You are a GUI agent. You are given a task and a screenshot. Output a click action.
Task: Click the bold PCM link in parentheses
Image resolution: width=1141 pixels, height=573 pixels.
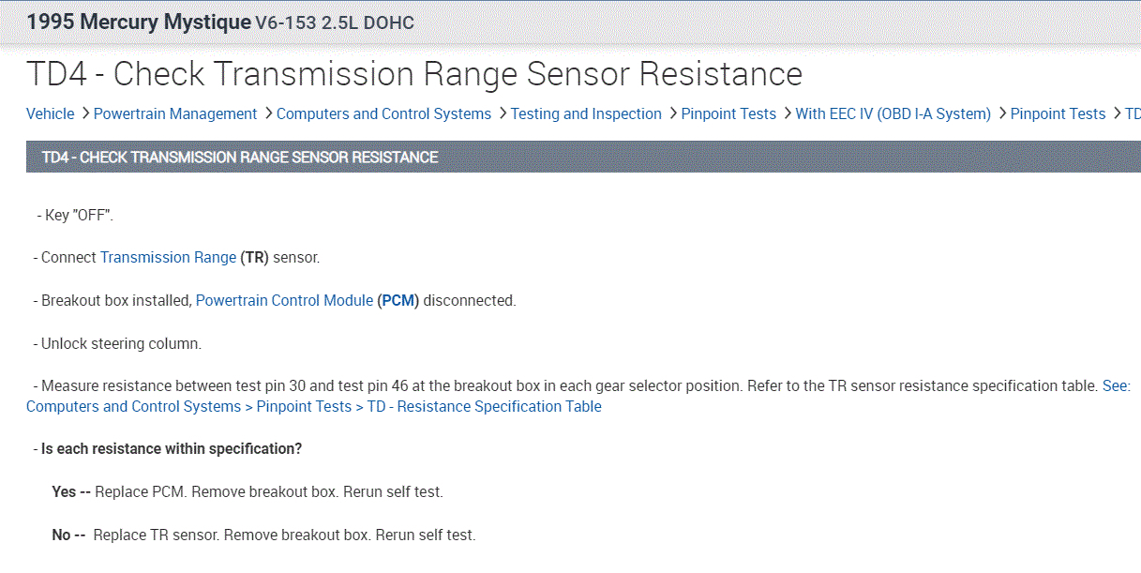click(398, 301)
